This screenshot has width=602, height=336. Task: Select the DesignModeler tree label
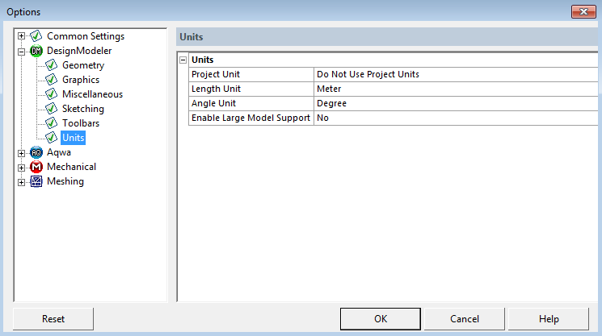click(x=79, y=51)
